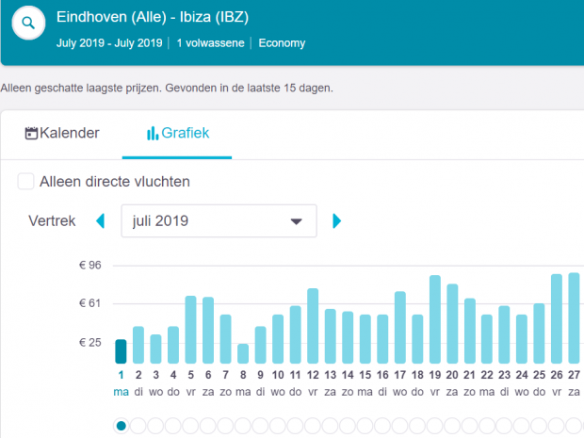Click the 1 volwassene passenger text
The height and width of the screenshot is (438, 584).
(x=210, y=43)
